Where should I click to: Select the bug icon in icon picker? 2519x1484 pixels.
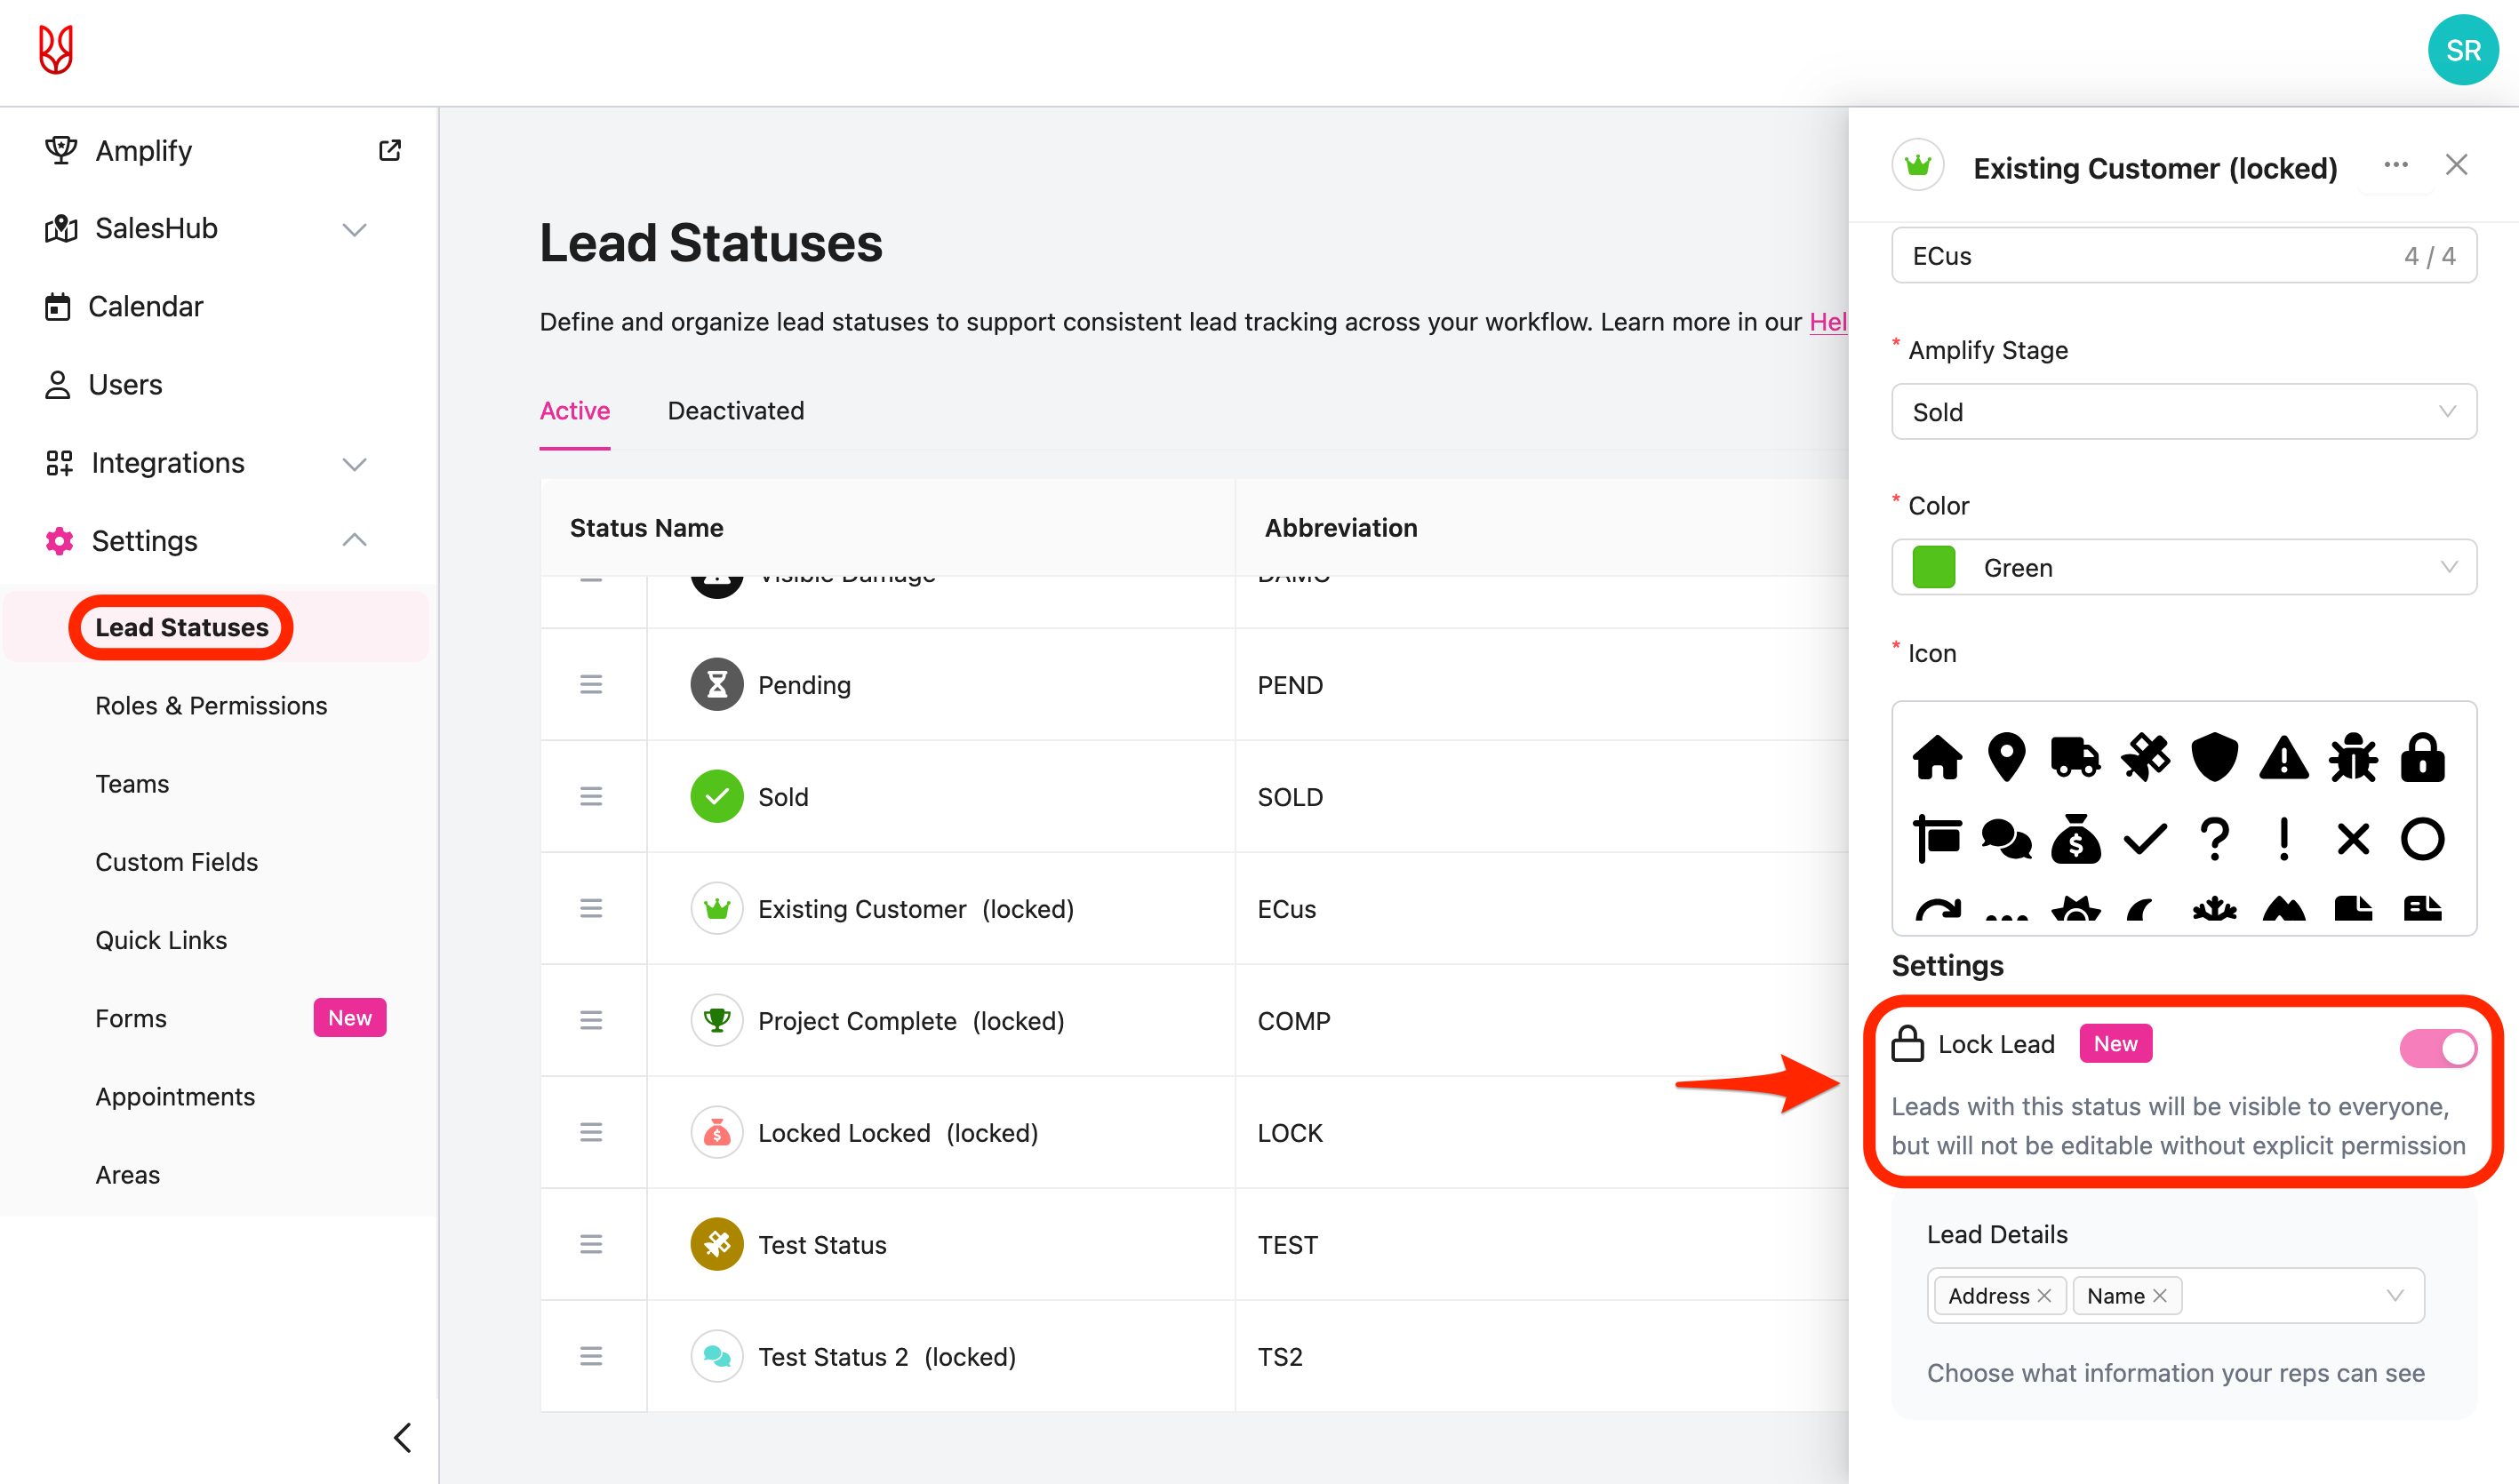point(2353,757)
